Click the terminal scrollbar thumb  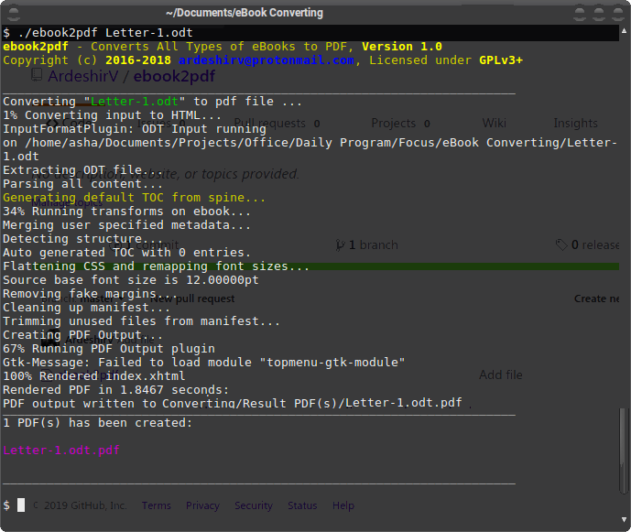pyautogui.click(x=624, y=451)
